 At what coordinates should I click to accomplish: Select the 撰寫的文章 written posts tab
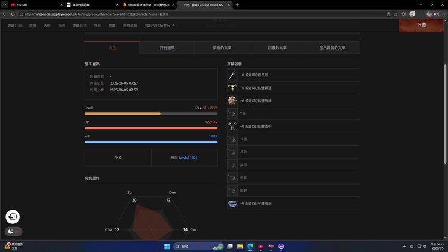[x=222, y=48]
